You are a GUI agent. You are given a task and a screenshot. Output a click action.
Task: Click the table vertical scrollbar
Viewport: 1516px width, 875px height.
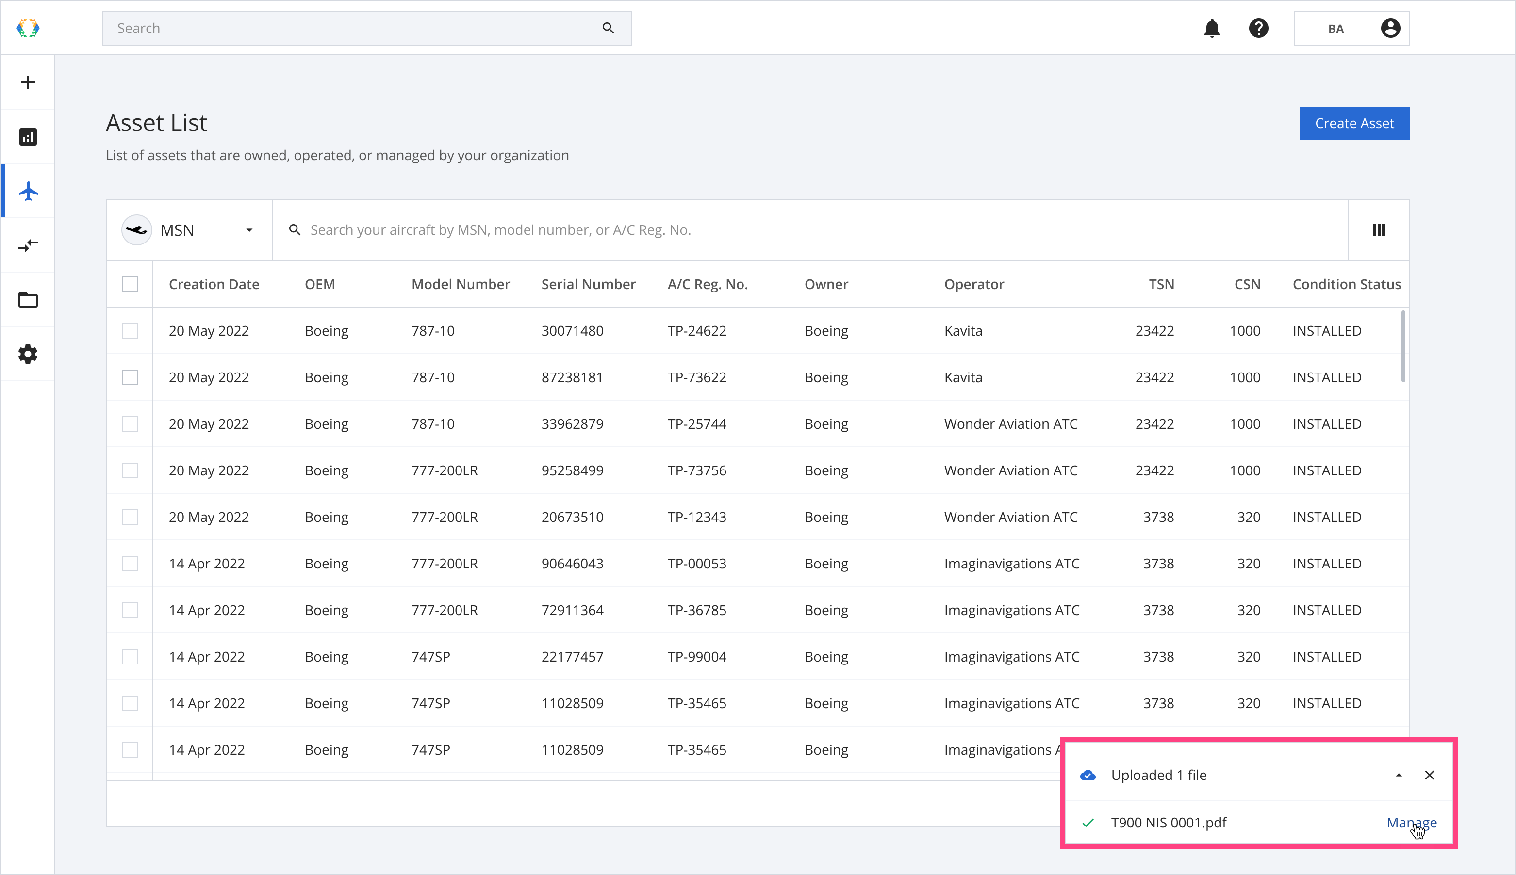coord(1403,345)
